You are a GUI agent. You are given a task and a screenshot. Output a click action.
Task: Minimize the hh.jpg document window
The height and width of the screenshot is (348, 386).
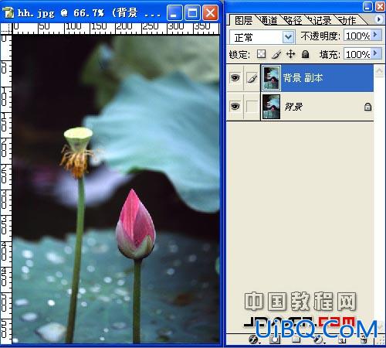[x=174, y=13]
